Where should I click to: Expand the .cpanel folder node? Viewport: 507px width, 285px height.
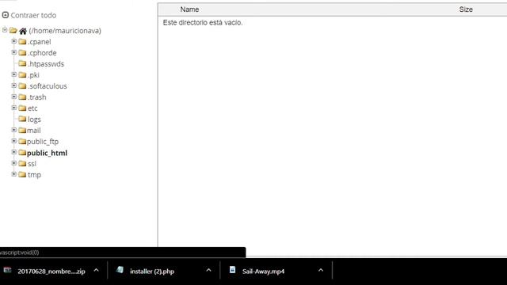coord(14,41)
